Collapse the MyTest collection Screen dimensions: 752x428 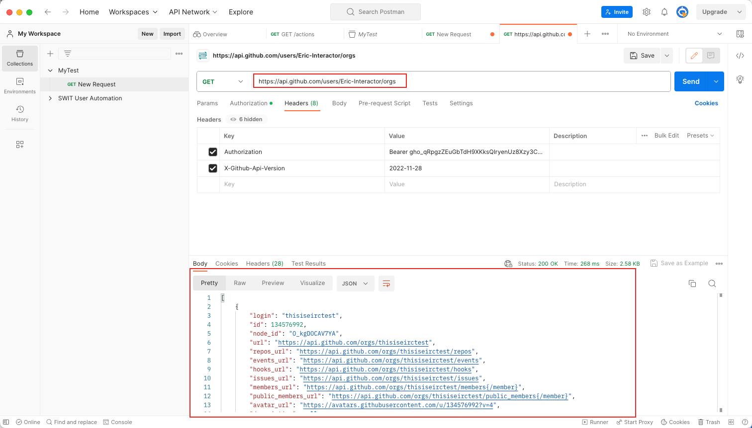click(x=50, y=71)
